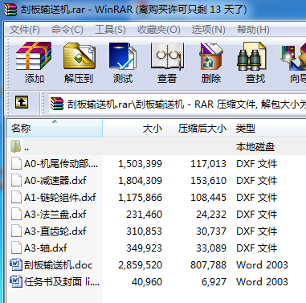
Task: Select A1-链轮组件.dxf file name
Action: pyautogui.click(x=60, y=197)
